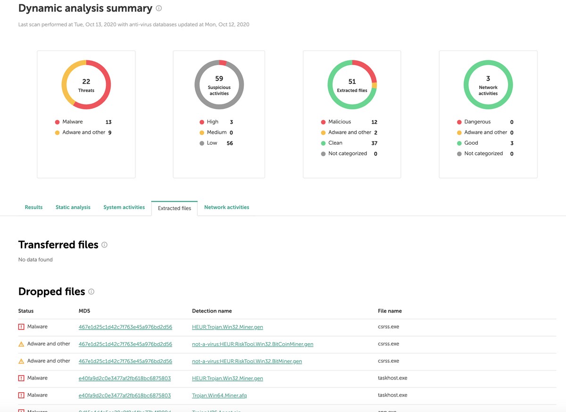Click the File name column header

(390, 311)
